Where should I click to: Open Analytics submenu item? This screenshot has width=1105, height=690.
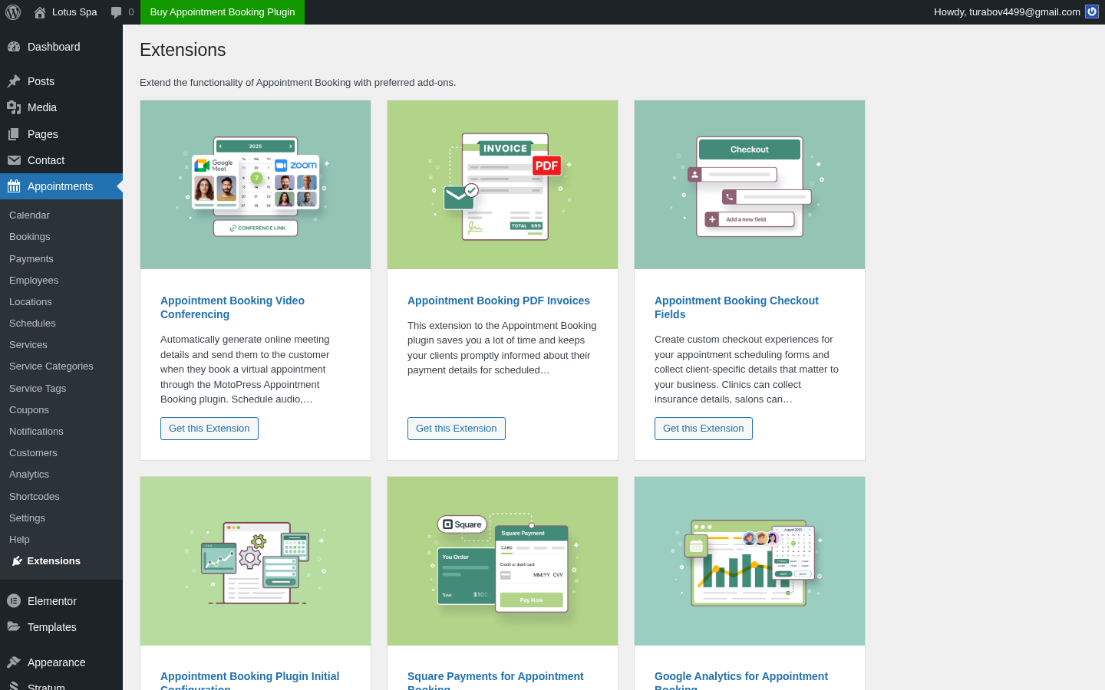(29, 475)
